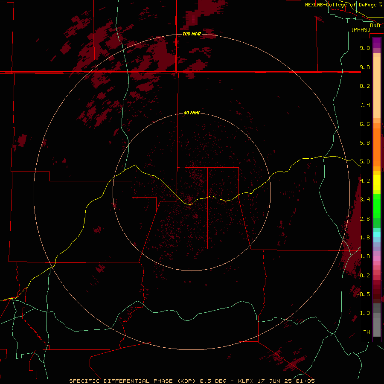
Task: Select the 5.0 value on the color scale
Action: point(365,162)
